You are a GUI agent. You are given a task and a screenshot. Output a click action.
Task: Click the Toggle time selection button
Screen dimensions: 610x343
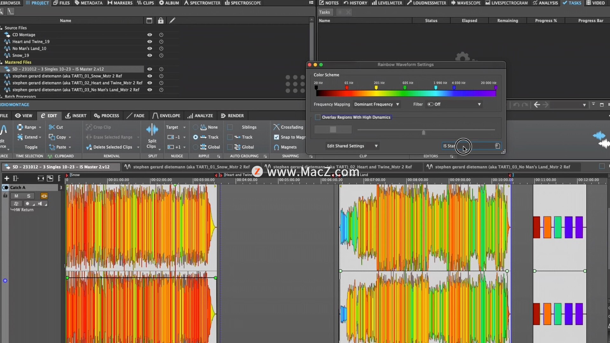pyautogui.click(x=31, y=147)
